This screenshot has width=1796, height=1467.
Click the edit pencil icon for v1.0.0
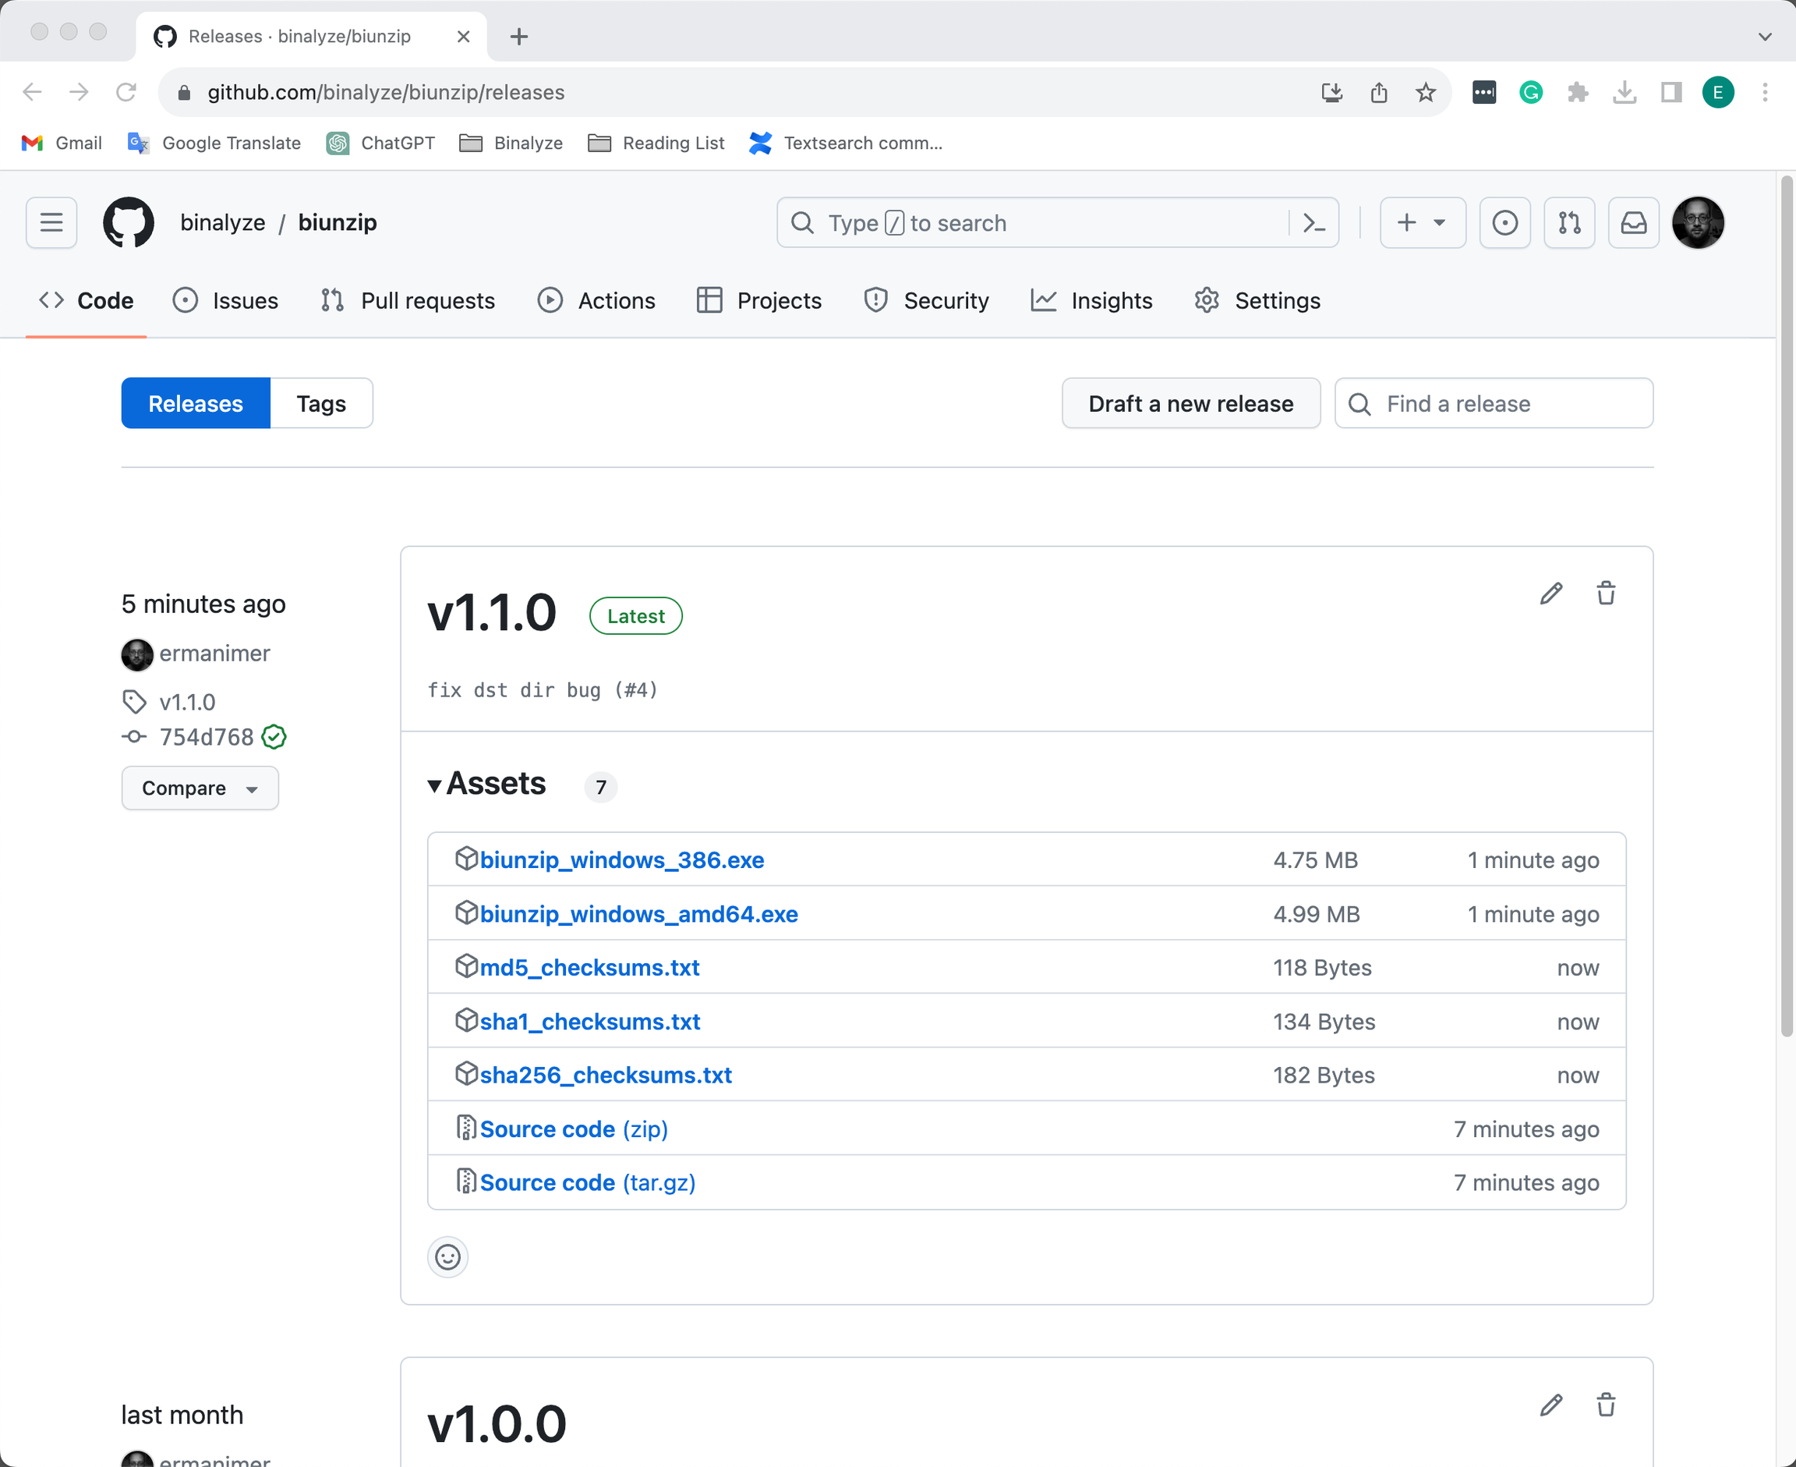pos(1550,1405)
